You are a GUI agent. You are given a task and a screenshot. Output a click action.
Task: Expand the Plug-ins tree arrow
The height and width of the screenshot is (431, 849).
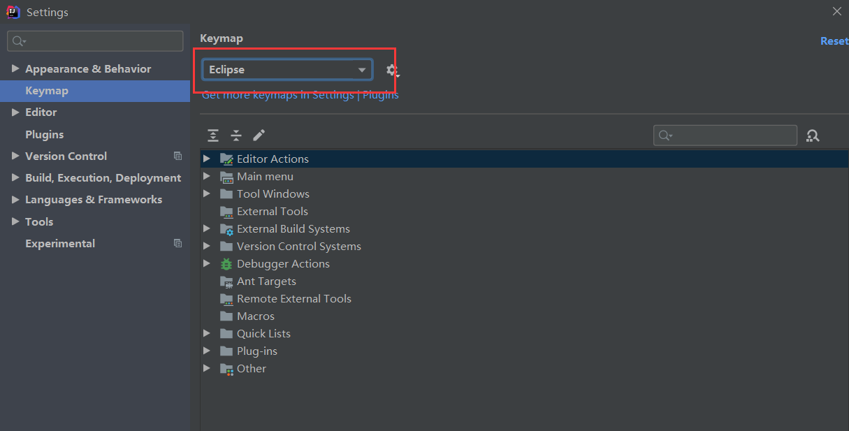(207, 351)
